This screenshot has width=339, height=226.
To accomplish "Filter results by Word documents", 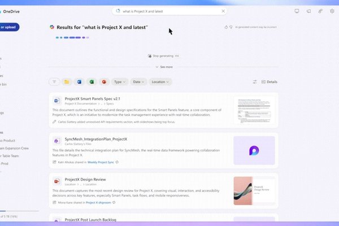I will point(79,82).
